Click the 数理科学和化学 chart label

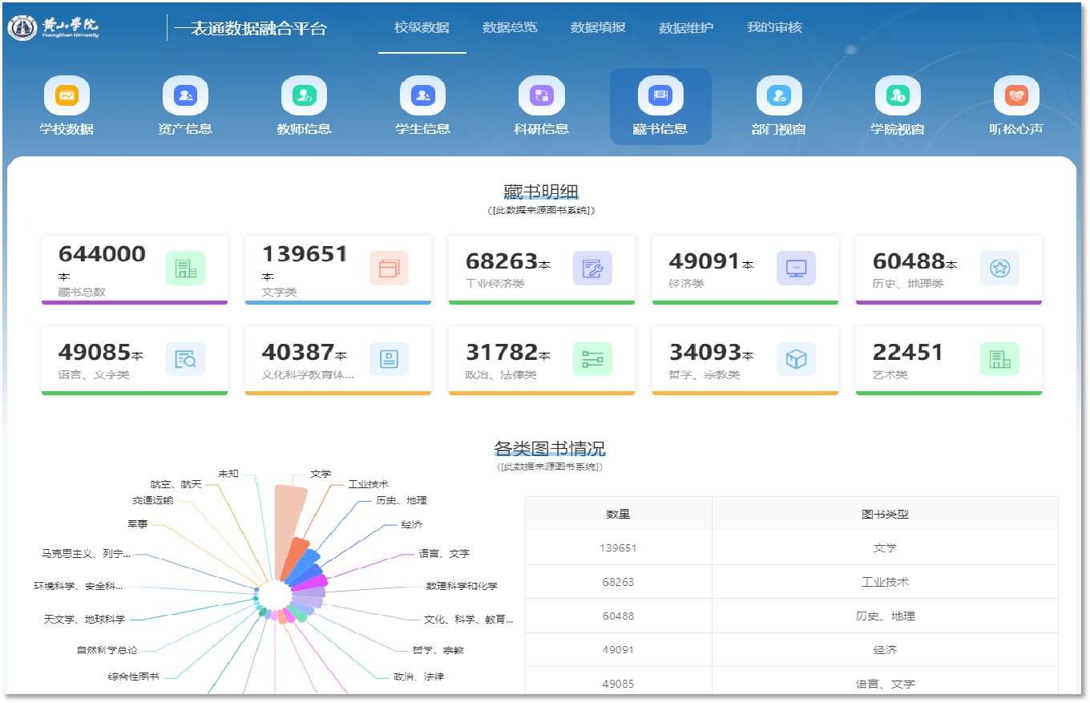point(462,586)
